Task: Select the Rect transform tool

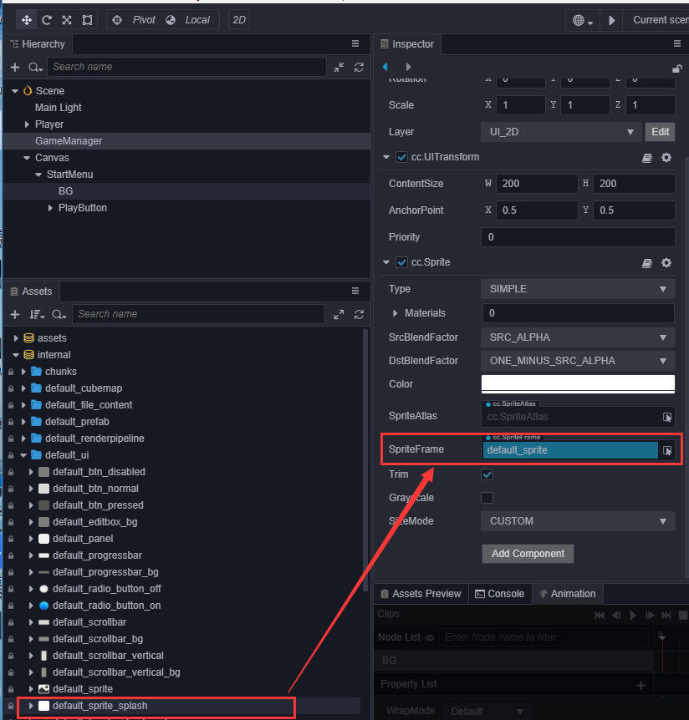Action: [x=87, y=20]
